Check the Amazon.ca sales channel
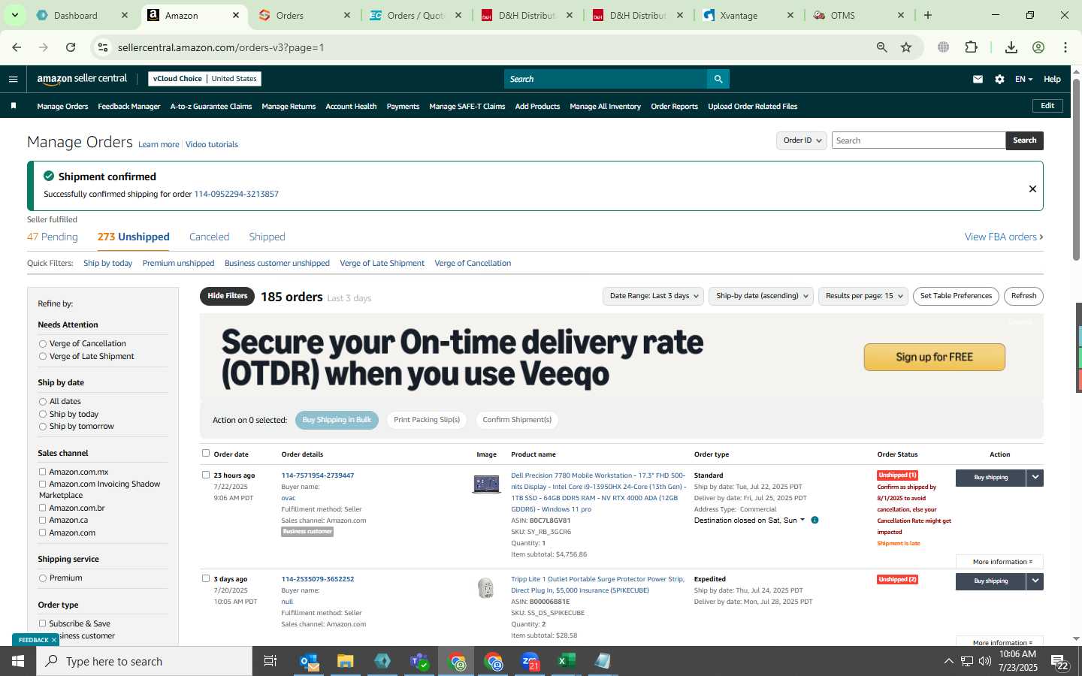This screenshot has height=676, width=1082. point(43,520)
